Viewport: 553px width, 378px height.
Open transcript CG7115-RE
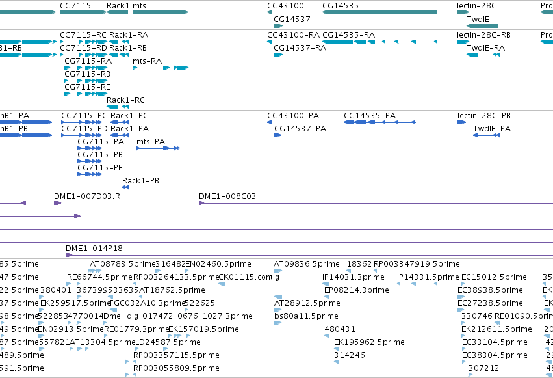click(x=88, y=87)
